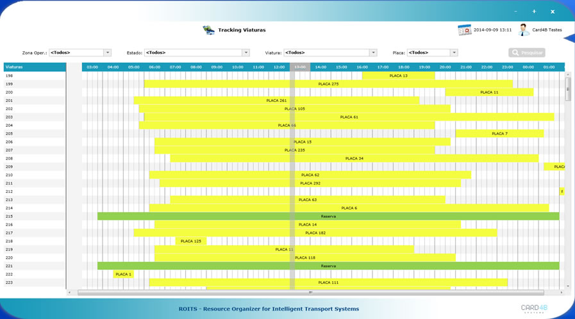575x319 pixels.
Task: Click the 13:00 current time header
Action: [300, 67]
